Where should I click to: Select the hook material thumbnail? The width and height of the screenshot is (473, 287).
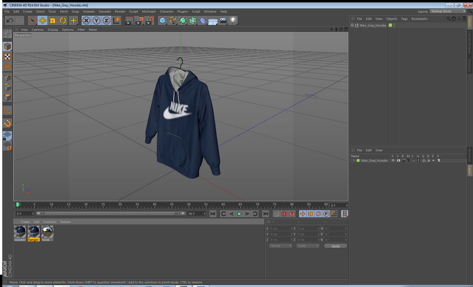pyautogui.click(x=47, y=232)
